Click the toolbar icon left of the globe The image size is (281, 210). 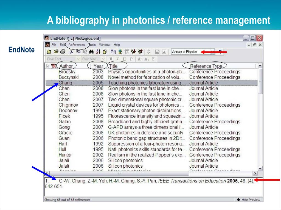tap(113, 52)
